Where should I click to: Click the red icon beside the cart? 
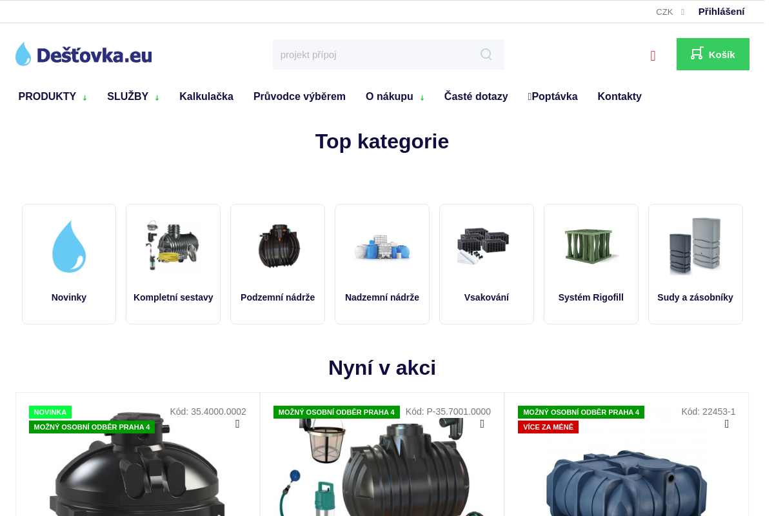click(653, 55)
